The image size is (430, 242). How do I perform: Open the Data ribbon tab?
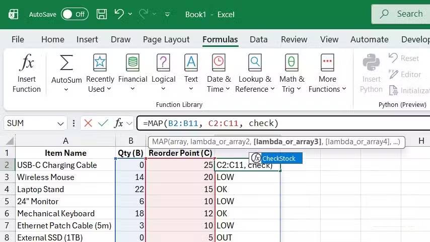(x=258, y=39)
